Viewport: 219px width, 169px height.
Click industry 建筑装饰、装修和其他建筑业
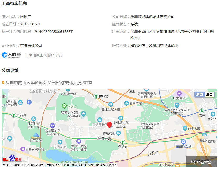154,46
